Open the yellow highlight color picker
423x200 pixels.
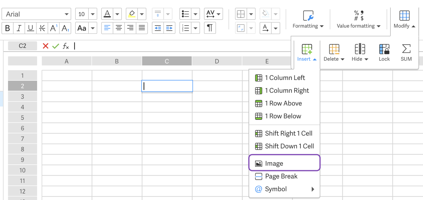(x=142, y=14)
